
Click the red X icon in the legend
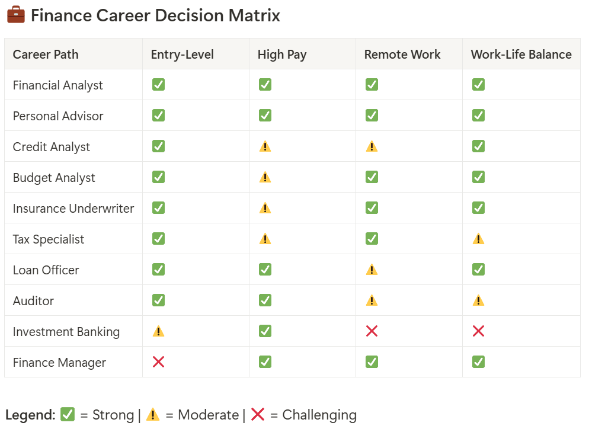pos(258,415)
